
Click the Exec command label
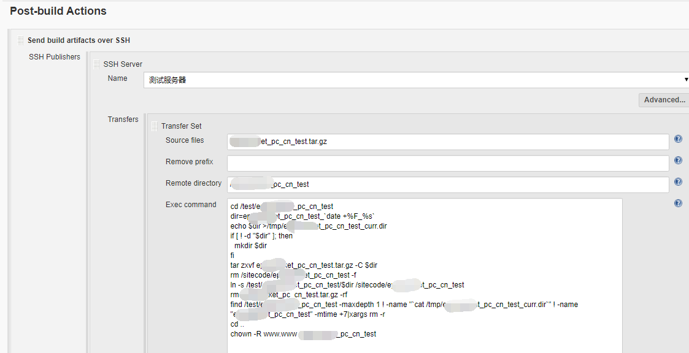tap(191, 205)
